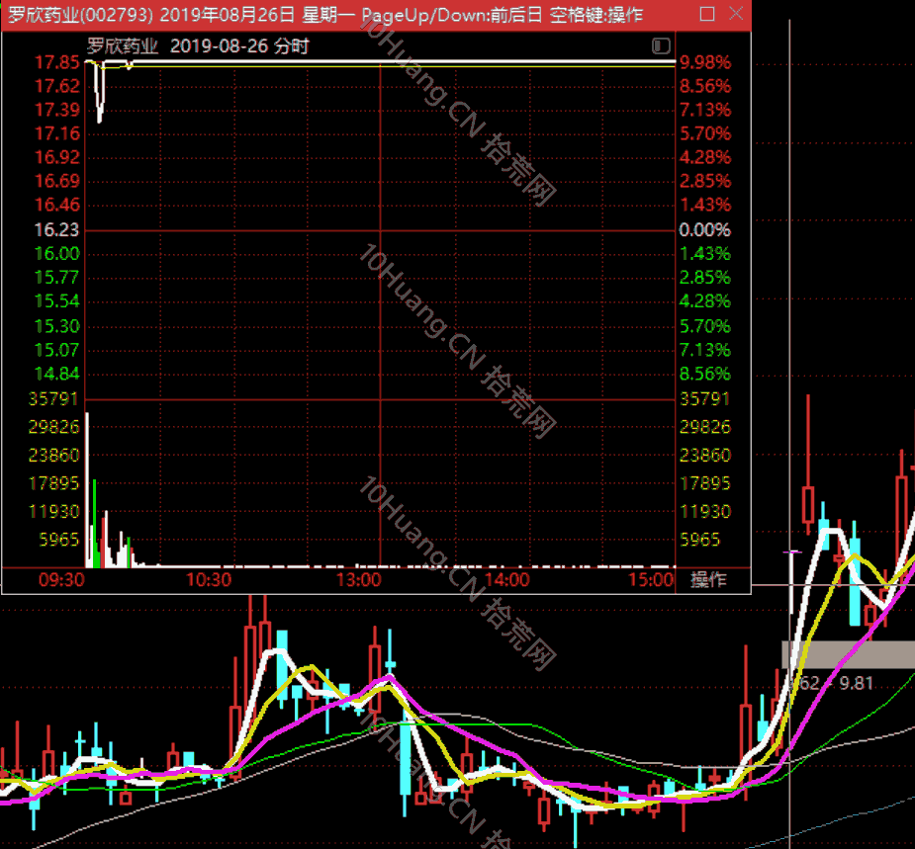Click the 14:00 time axis label

[x=507, y=579]
